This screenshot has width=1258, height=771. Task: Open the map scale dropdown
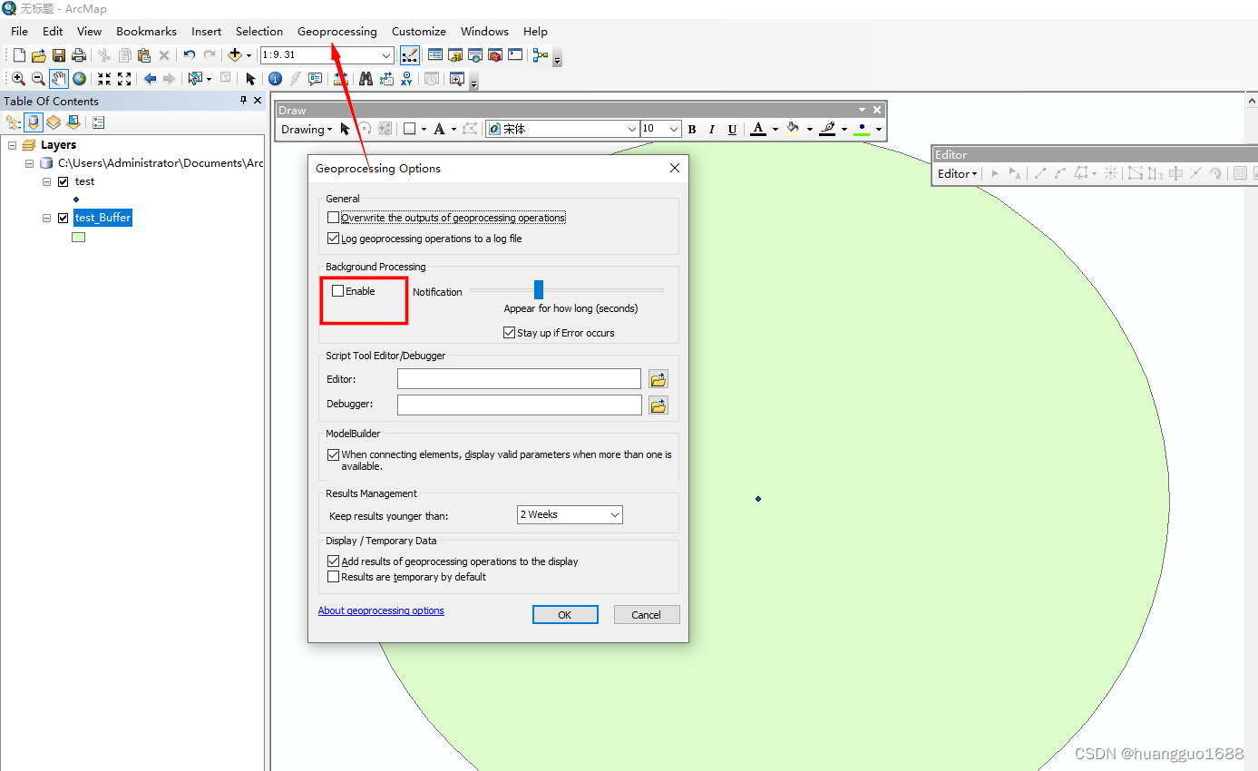tap(387, 54)
